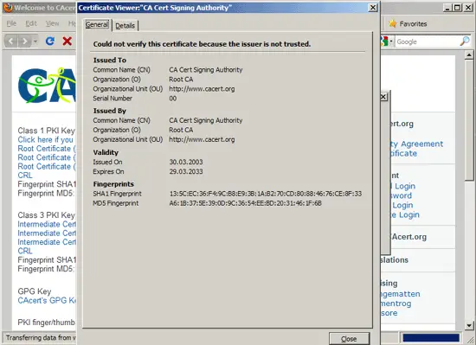Screen dimensions: 476x345
Task: Click the CAcert logo image
Action: pyautogui.click(x=47, y=85)
